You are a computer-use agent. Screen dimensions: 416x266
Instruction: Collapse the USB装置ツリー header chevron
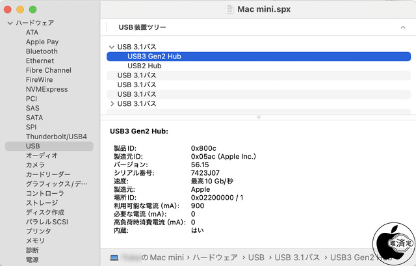(x=403, y=27)
